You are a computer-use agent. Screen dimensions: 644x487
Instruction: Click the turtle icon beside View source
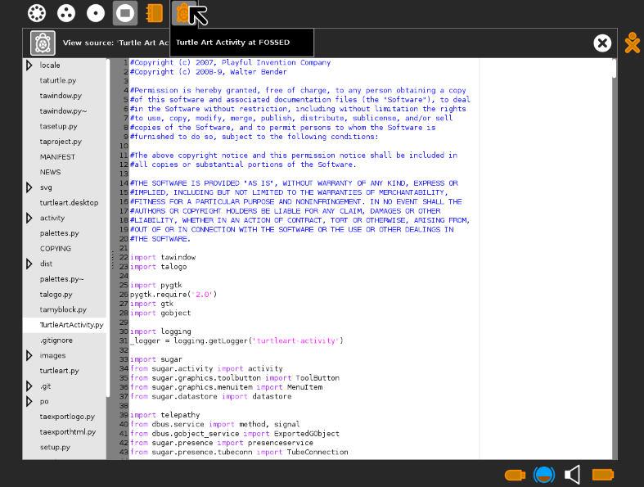[43, 43]
